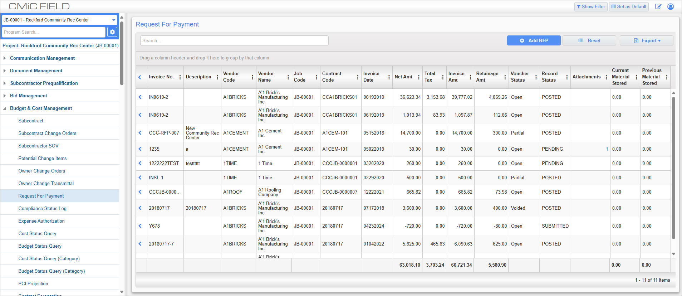
Task: Open attachment count link for invoice 1235
Action: coord(607,149)
